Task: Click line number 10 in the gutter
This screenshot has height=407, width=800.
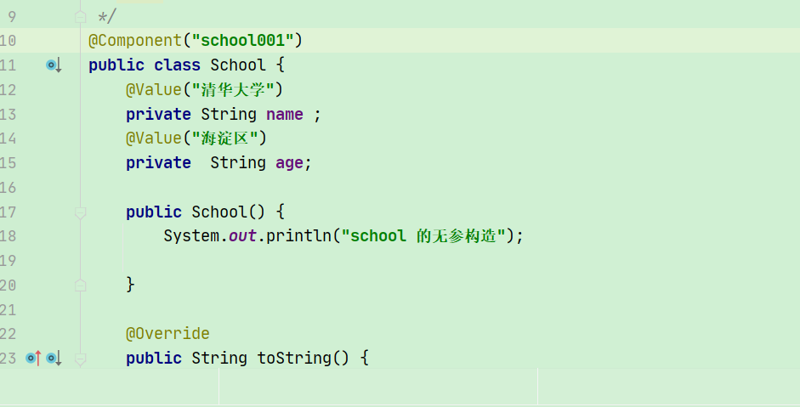Action: [x=9, y=41]
